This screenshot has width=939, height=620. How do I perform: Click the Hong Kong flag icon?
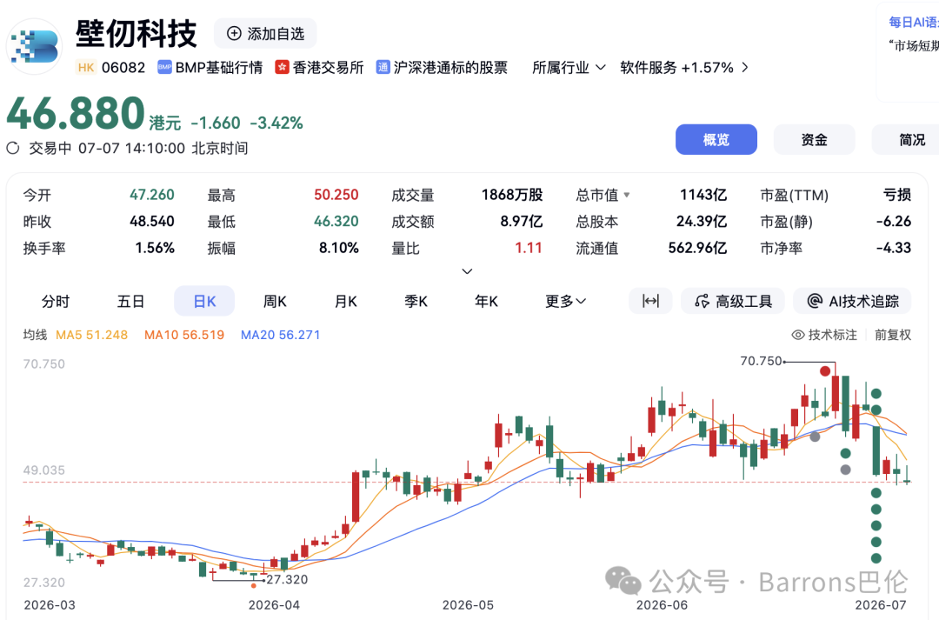click(x=282, y=68)
